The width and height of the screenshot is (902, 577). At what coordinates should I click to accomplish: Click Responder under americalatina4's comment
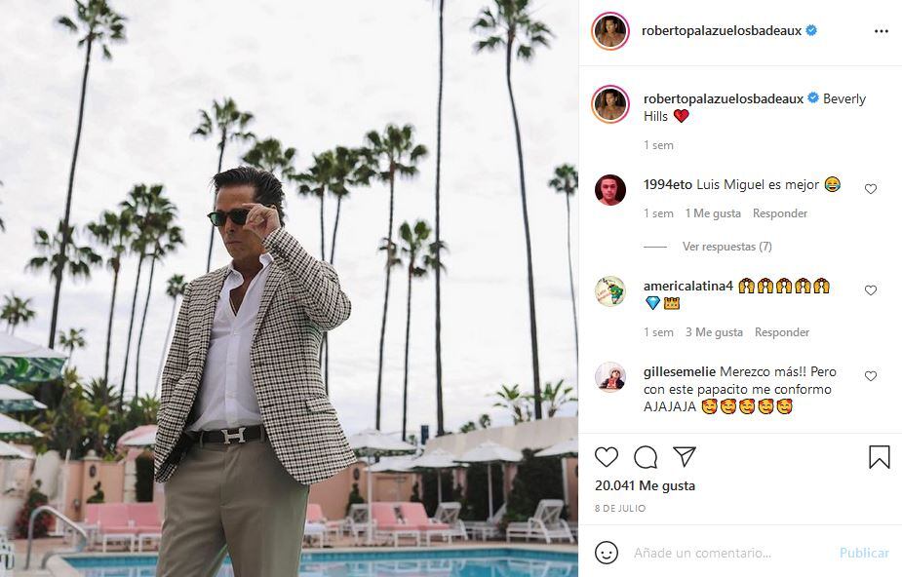click(782, 332)
